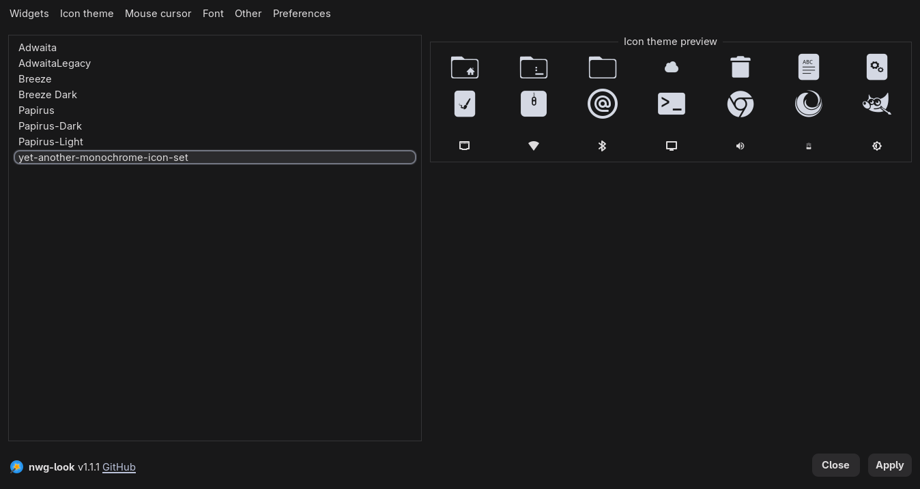Open the Preferences tab

coord(302,14)
